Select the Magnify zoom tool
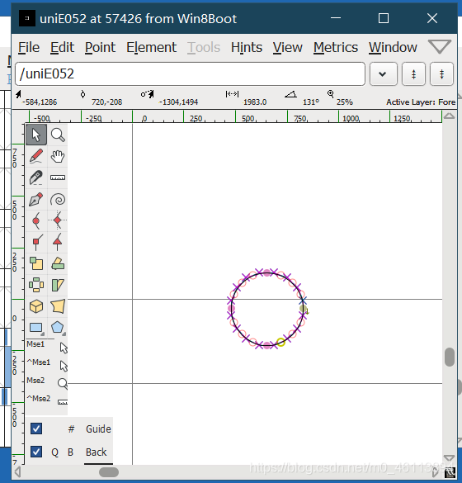This screenshot has width=462, height=483. click(58, 135)
